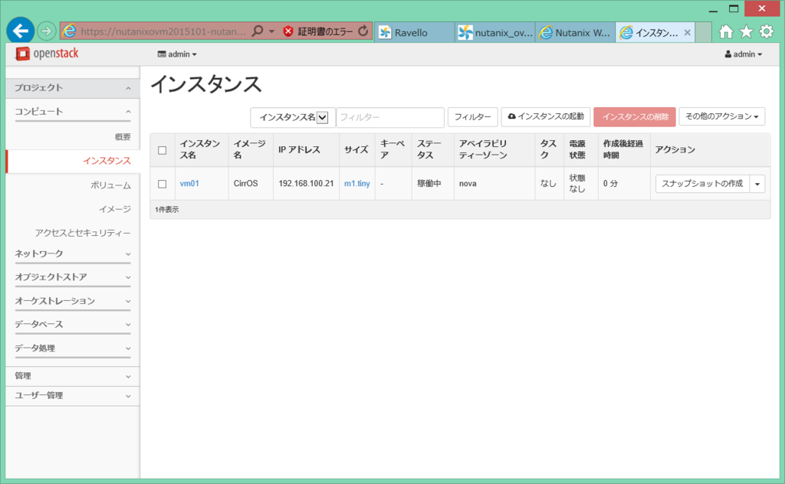Expand the ユーザー管理 sidebar section

pyautogui.click(x=73, y=396)
